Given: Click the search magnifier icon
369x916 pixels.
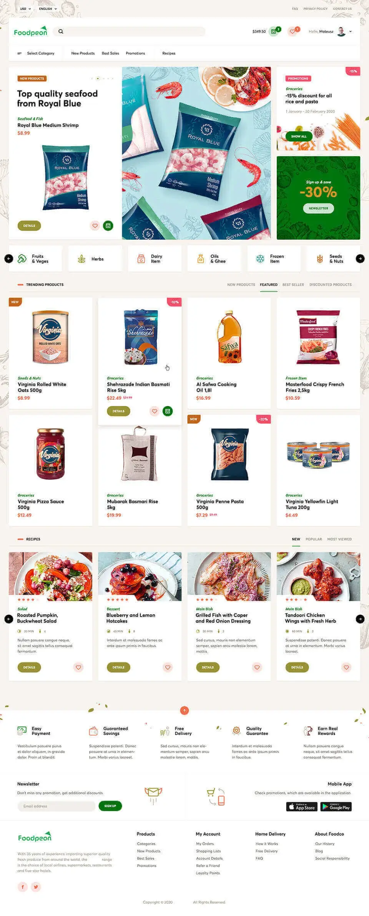Looking at the screenshot, I should tap(61, 32).
